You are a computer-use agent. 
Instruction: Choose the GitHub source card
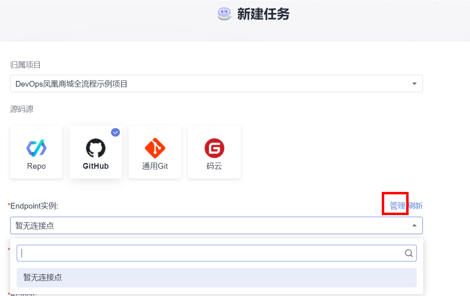tap(96, 152)
